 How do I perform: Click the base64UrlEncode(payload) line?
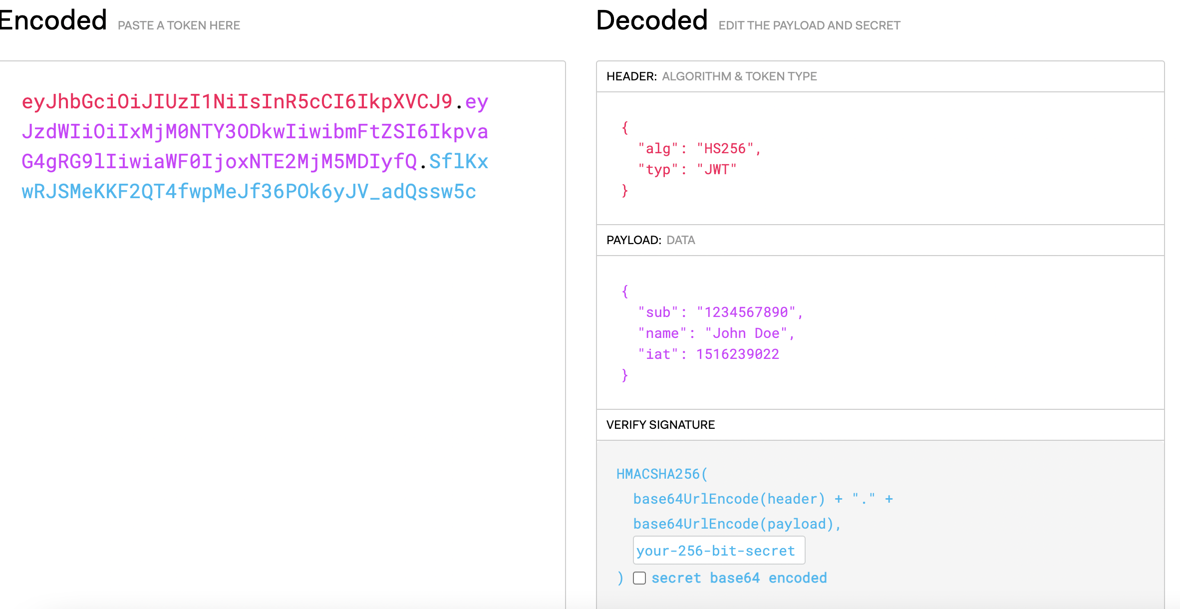[737, 524]
